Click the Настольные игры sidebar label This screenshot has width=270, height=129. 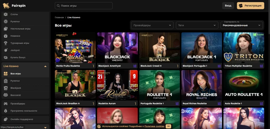pos(21,29)
